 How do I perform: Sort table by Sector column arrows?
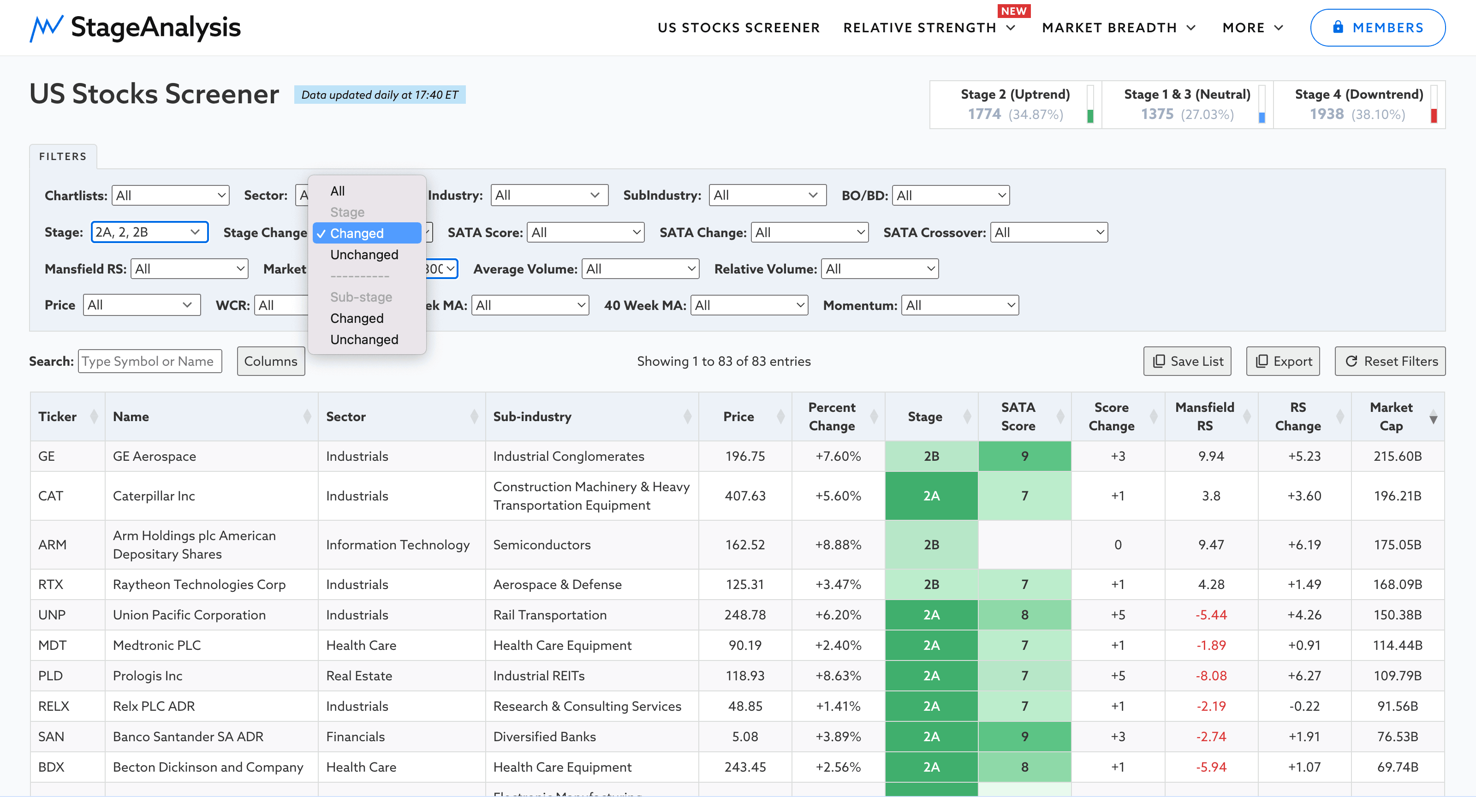474,416
